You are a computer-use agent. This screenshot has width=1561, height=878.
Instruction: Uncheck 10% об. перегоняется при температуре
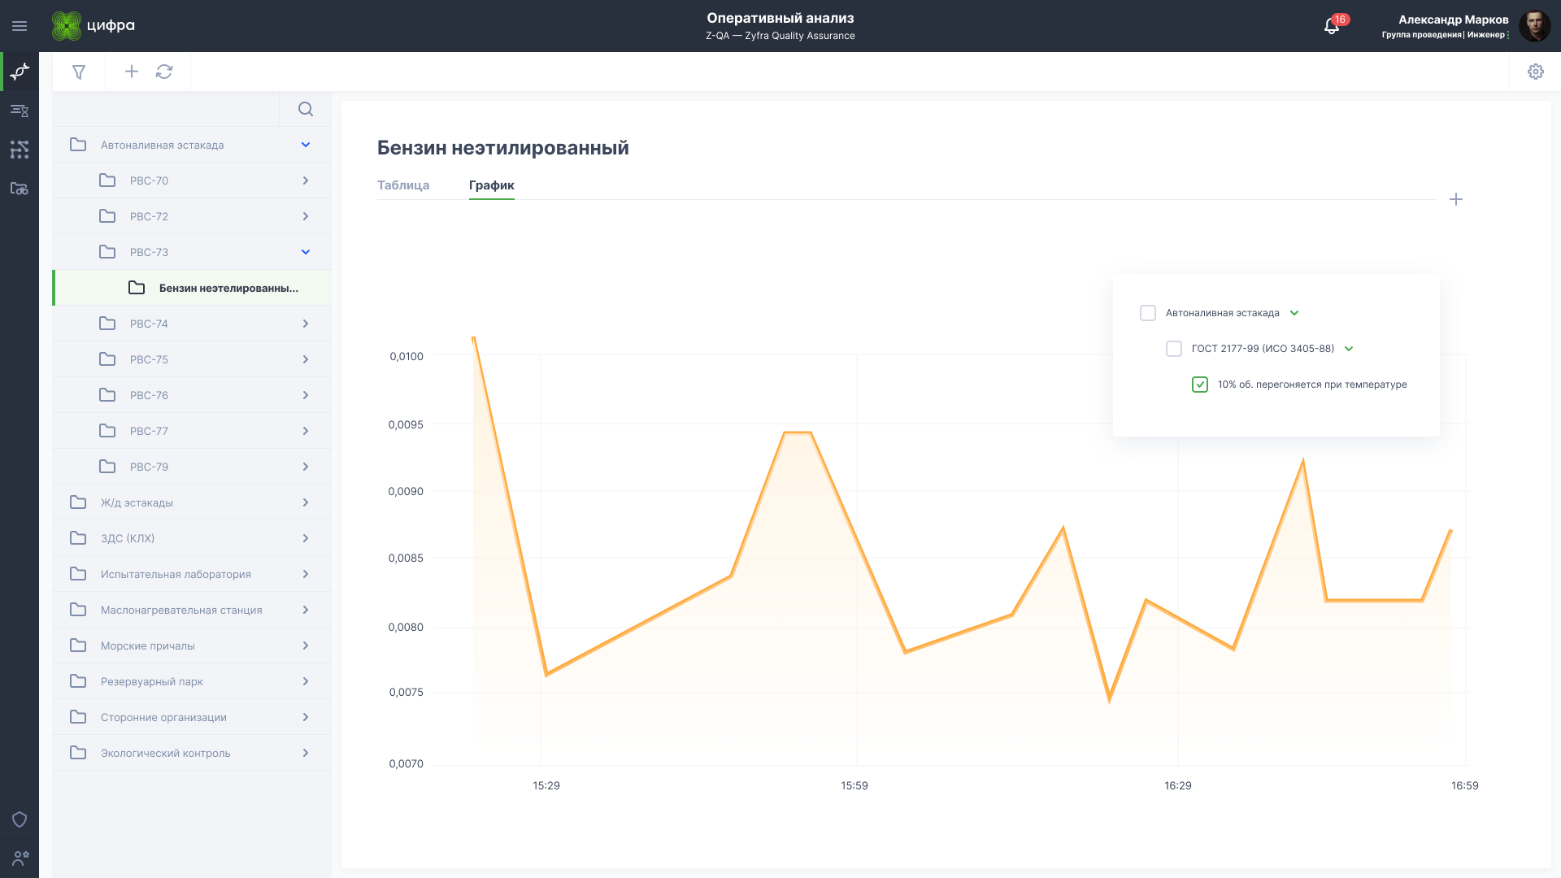tap(1200, 385)
